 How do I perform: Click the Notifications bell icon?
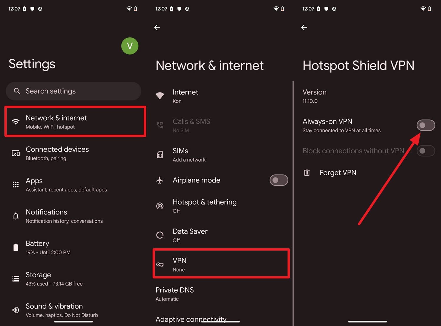pyautogui.click(x=16, y=216)
